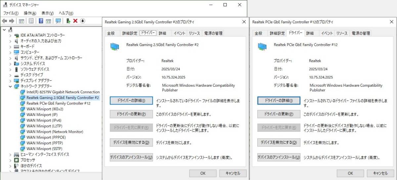Screen dimensions: 397x180
Task: Click キャンセル in Controller #2 properties dialog
Action: (x=233, y=173)
